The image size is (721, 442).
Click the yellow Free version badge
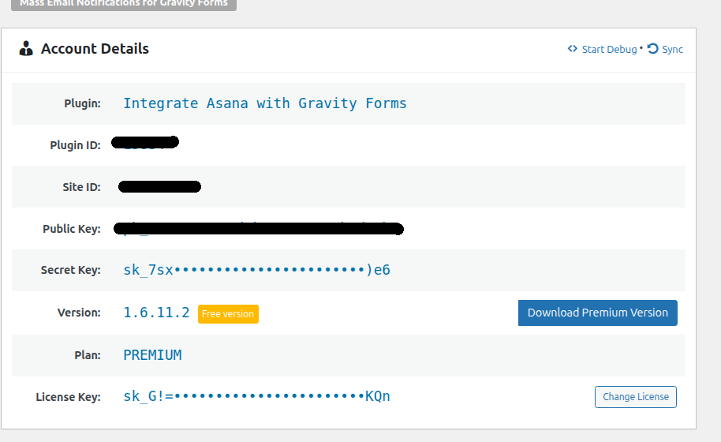(x=228, y=314)
